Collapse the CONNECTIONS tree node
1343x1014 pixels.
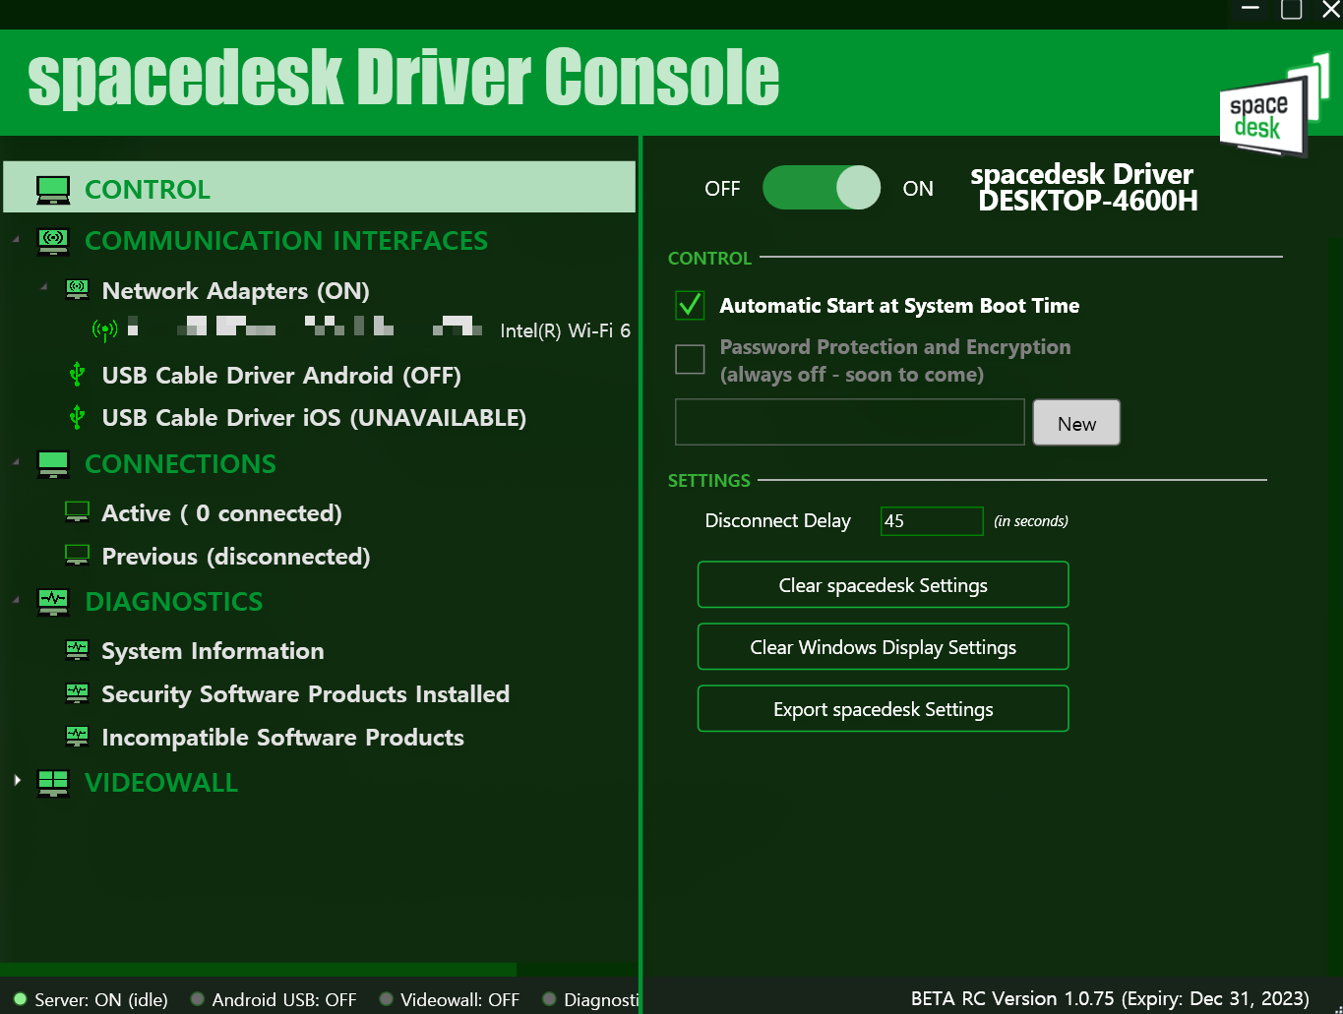click(x=16, y=461)
